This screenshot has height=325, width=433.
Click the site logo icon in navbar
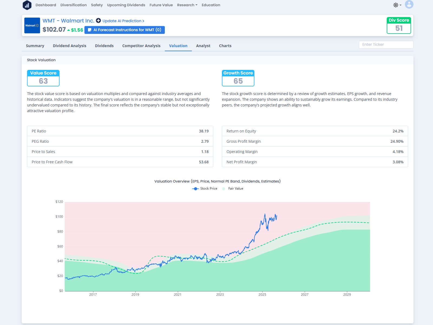27,5
